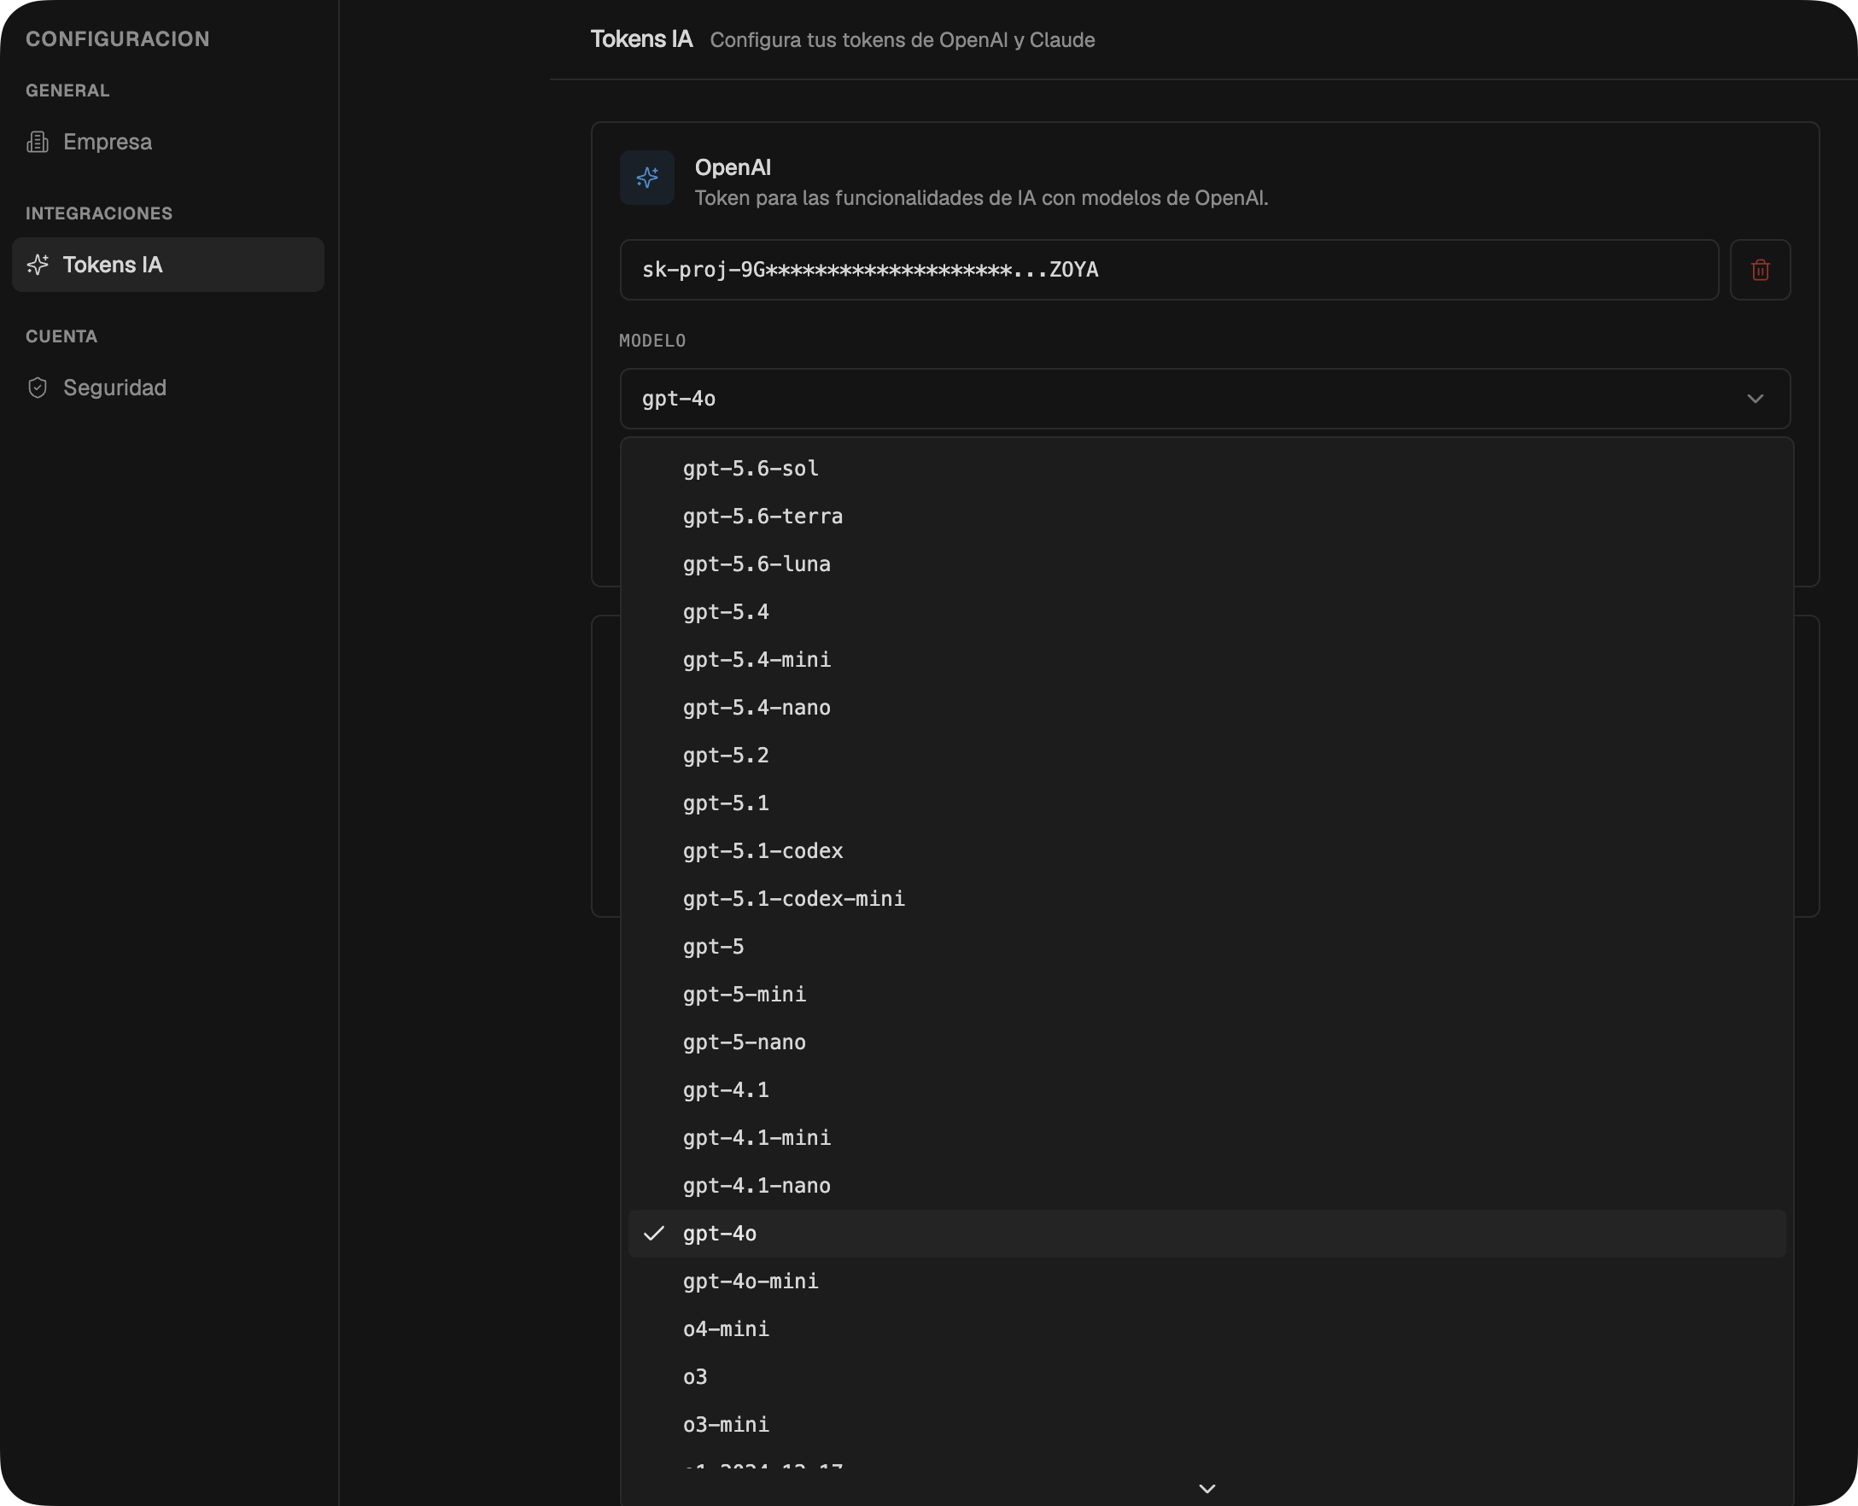Keep the checked gpt-4o option

[1207, 1233]
